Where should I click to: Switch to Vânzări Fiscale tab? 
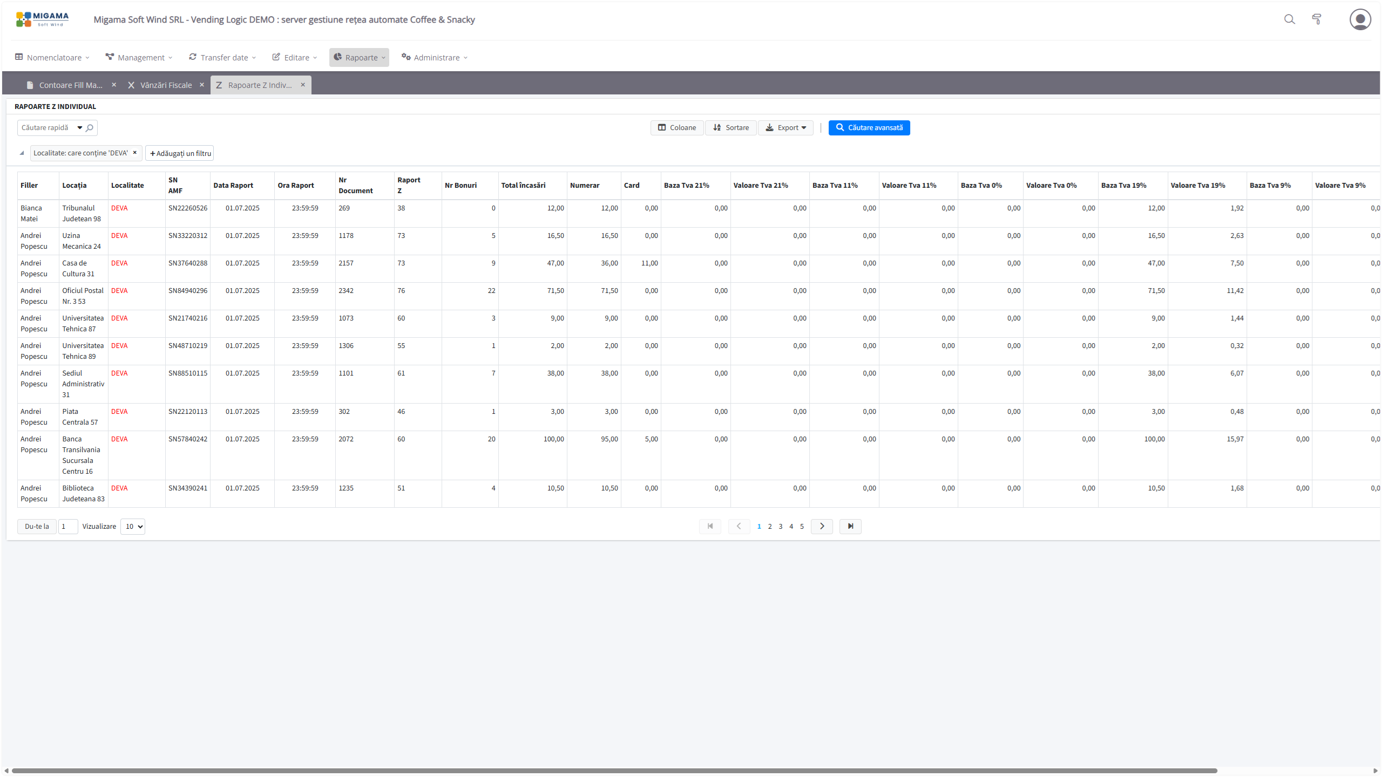166,85
